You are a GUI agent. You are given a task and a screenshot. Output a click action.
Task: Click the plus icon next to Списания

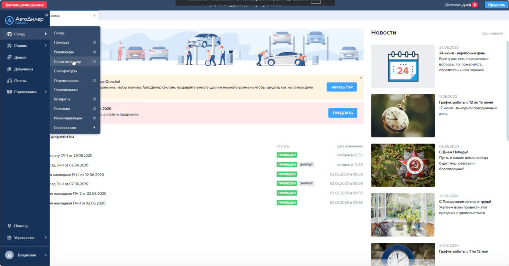pyautogui.click(x=94, y=109)
